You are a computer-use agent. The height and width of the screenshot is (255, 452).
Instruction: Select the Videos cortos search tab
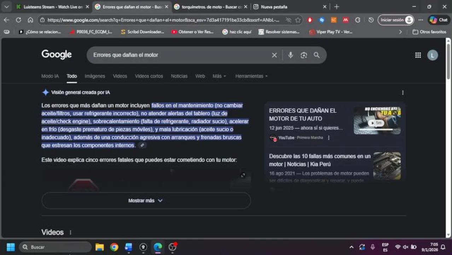pos(149,76)
